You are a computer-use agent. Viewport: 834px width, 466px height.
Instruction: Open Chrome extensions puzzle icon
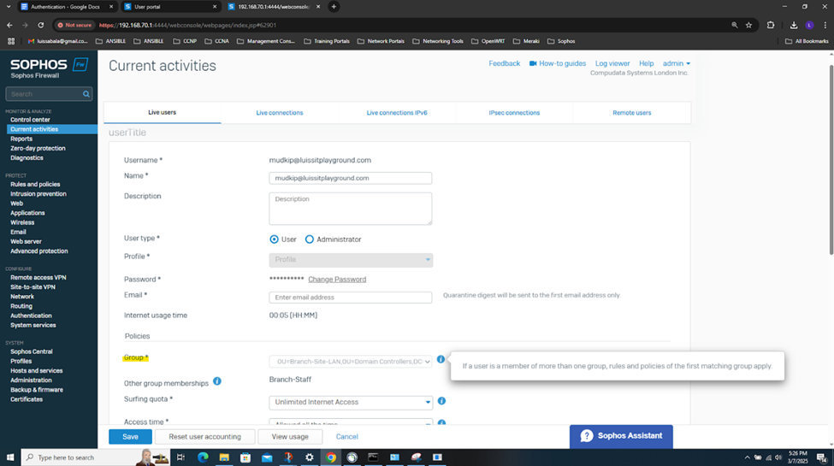tap(771, 25)
